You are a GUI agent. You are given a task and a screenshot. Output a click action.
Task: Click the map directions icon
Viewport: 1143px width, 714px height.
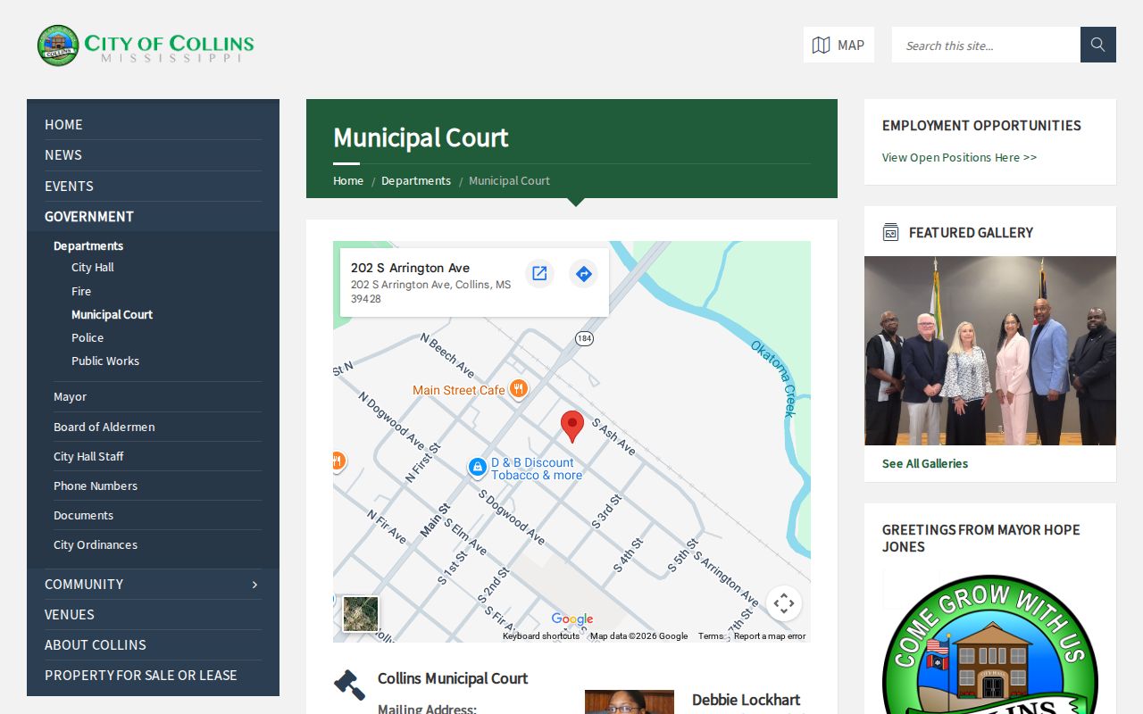click(x=583, y=273)
